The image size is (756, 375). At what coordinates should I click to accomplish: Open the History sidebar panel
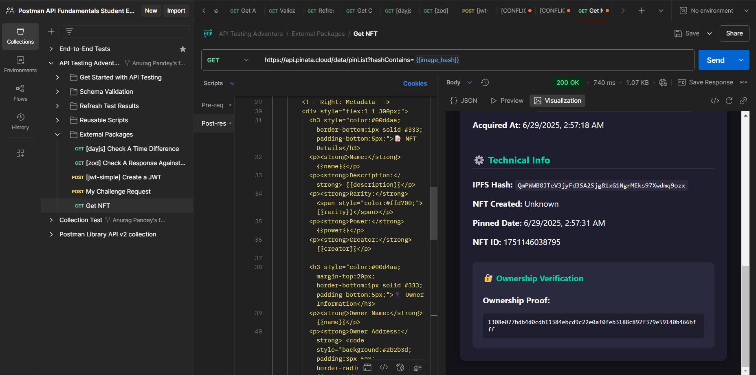(20, 122)
